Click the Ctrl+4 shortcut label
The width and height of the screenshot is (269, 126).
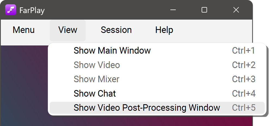pyautogui.click(x=244, y=94)
